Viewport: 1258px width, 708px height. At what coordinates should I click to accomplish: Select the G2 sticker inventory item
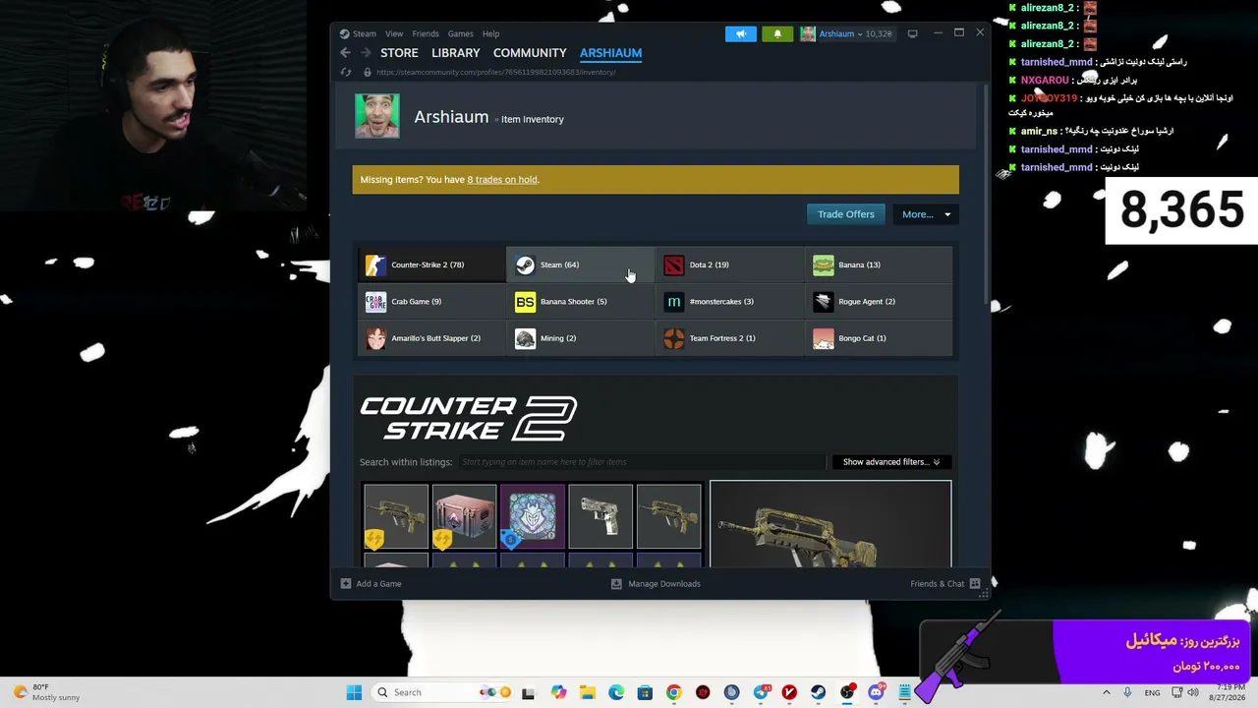533,516
